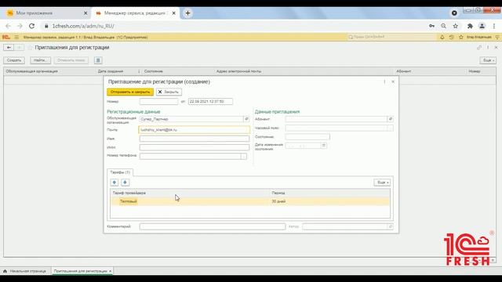Open the Абонент lookup icon

tap(391, 119)
